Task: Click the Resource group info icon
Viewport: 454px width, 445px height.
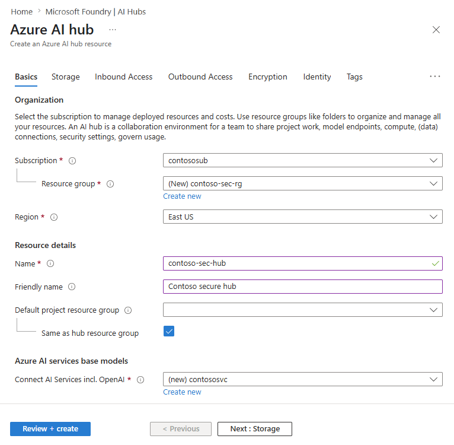Action: click(110, 184)
